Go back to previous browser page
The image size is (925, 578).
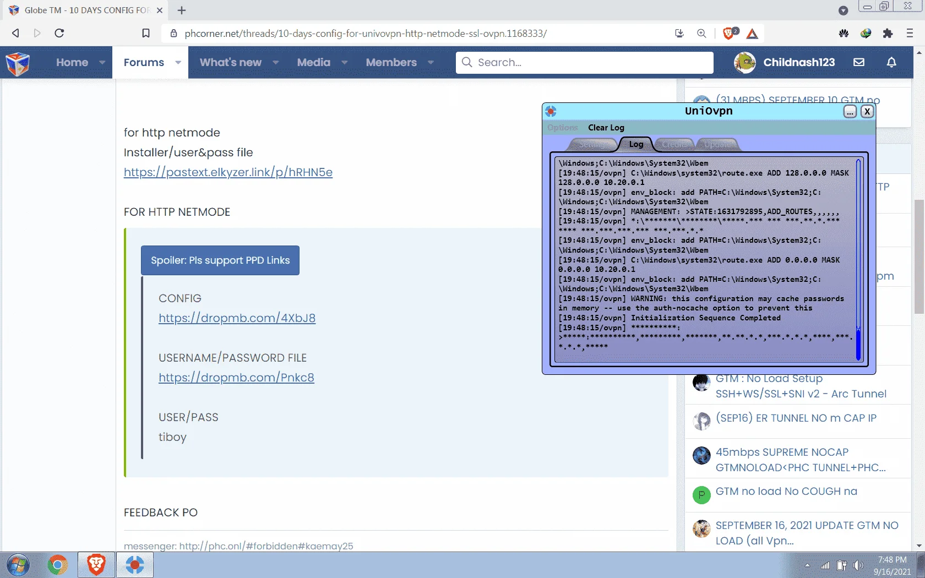(15, 33)
